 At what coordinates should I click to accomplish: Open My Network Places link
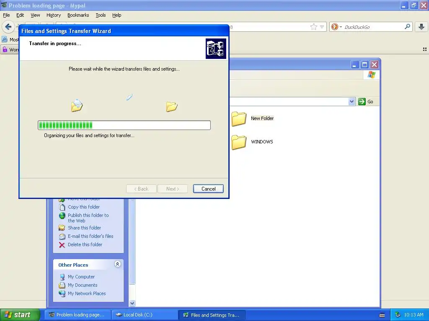coord(87,293)
